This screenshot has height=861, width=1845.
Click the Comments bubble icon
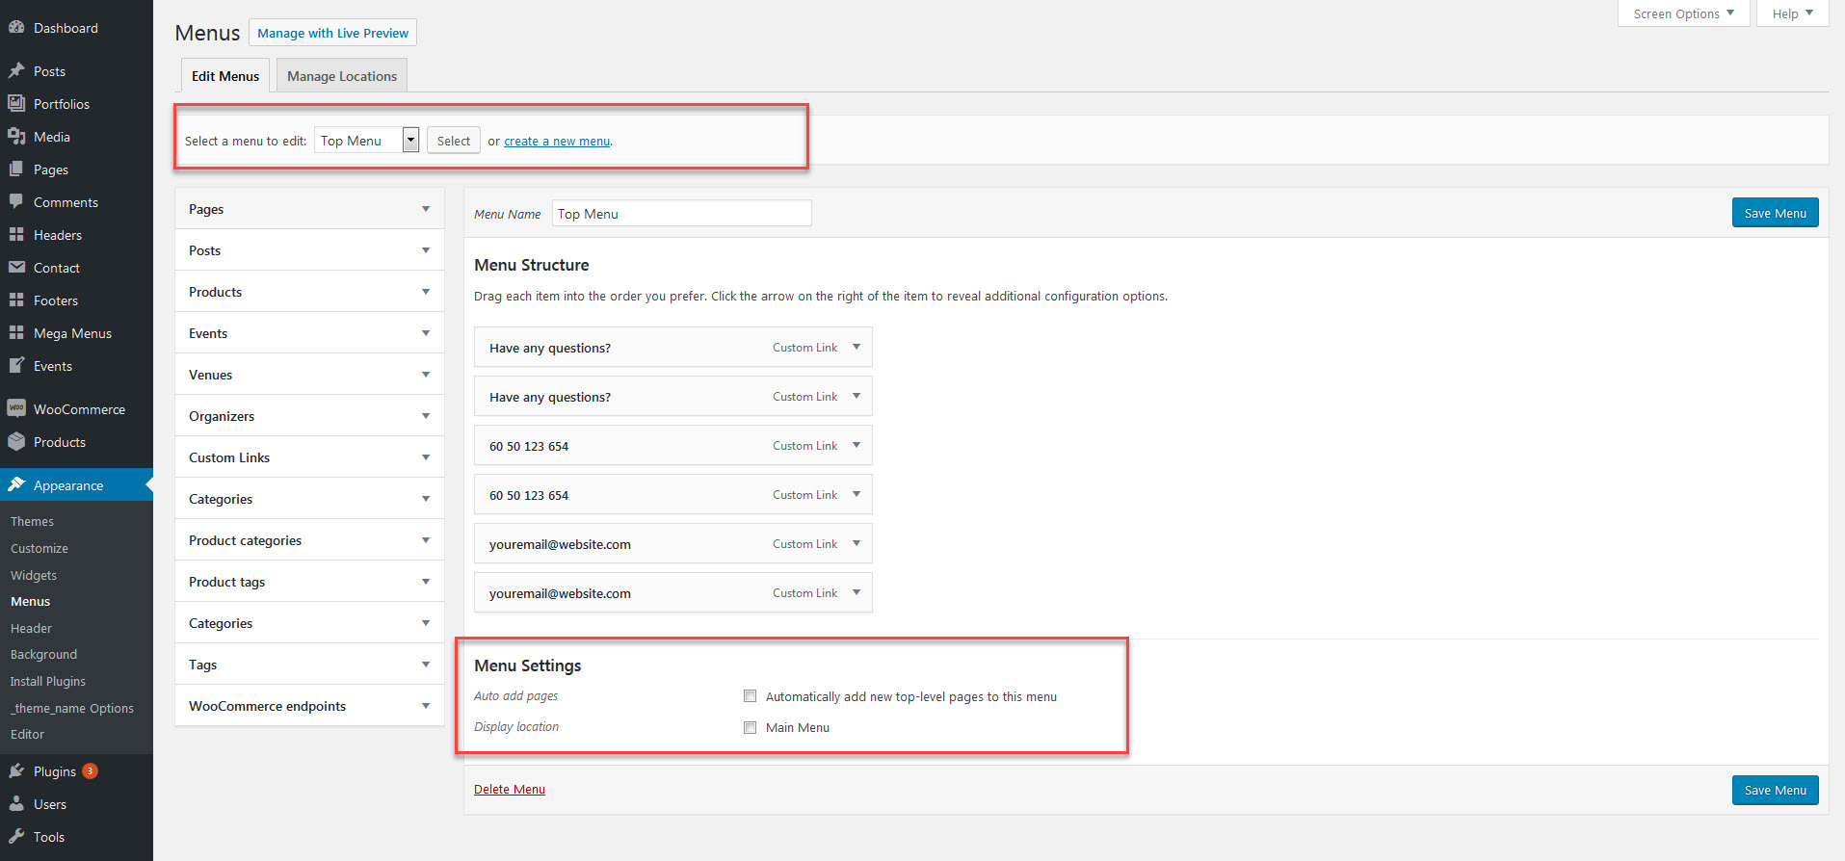click(16, 202)
